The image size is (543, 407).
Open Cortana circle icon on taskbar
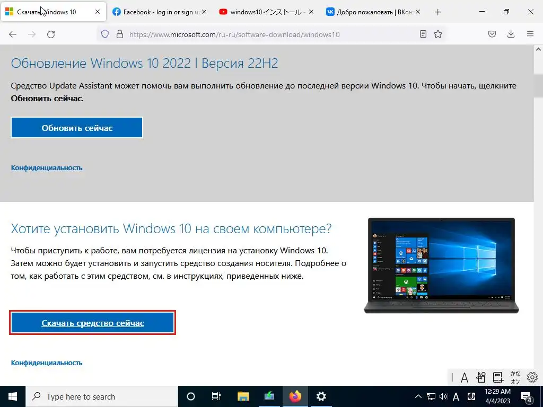(x=191, y=396)
